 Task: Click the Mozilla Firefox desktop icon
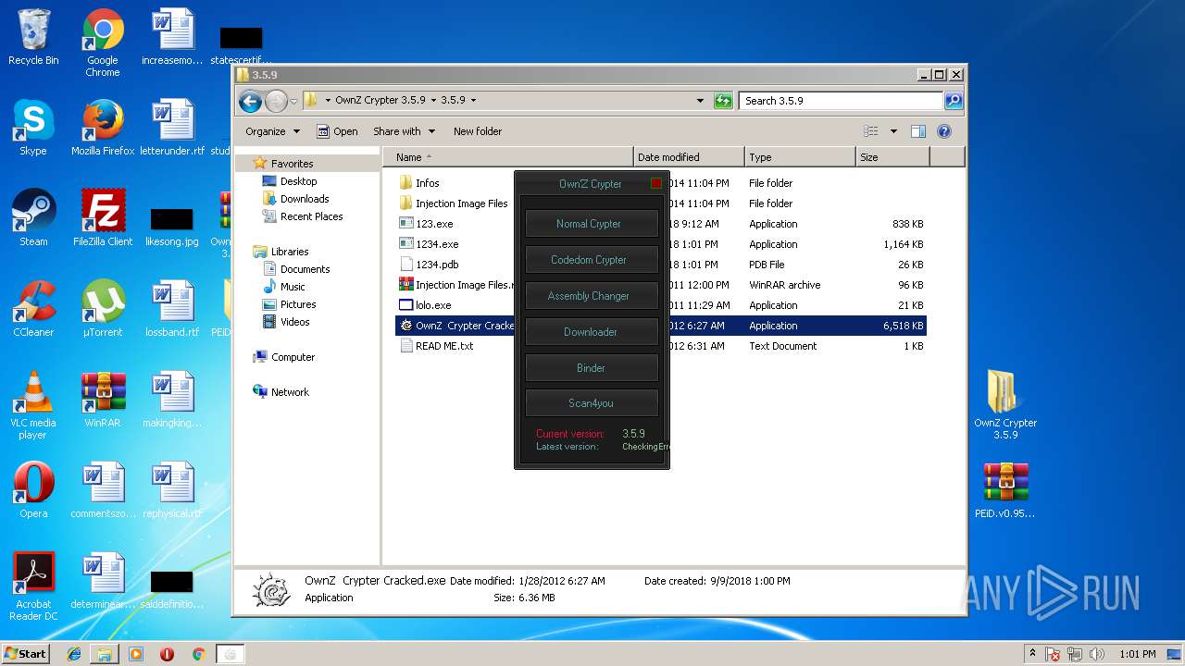(103, 129)
